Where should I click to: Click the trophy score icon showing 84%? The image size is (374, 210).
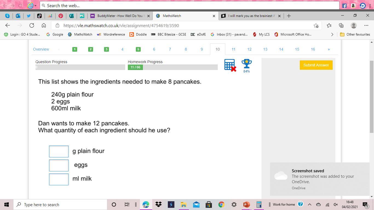click(246, 66)
